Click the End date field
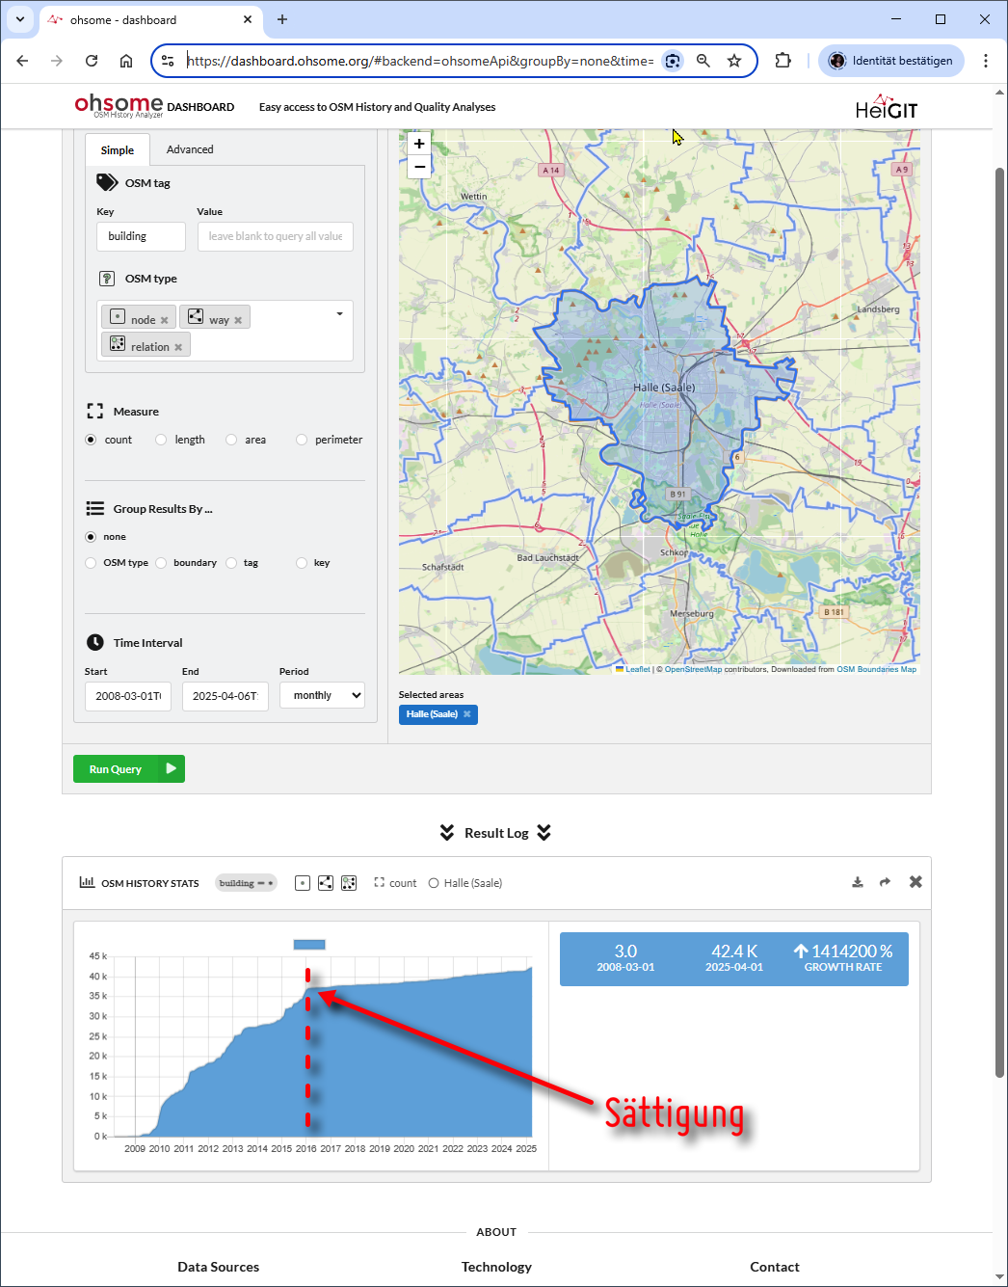The image size is (1008, 1287). click(x=225, y=696)
